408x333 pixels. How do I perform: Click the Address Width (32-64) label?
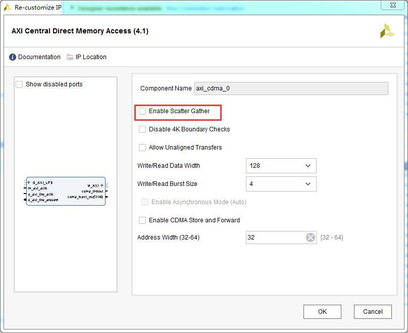[x=168, y=237]
